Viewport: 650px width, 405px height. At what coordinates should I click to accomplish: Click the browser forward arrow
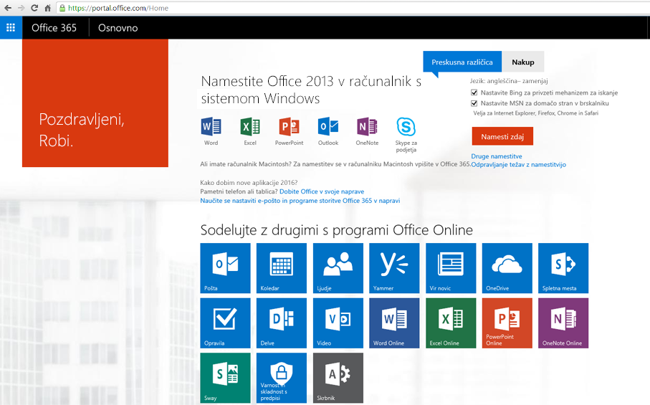pyautogui.click(x=21, y=8)
